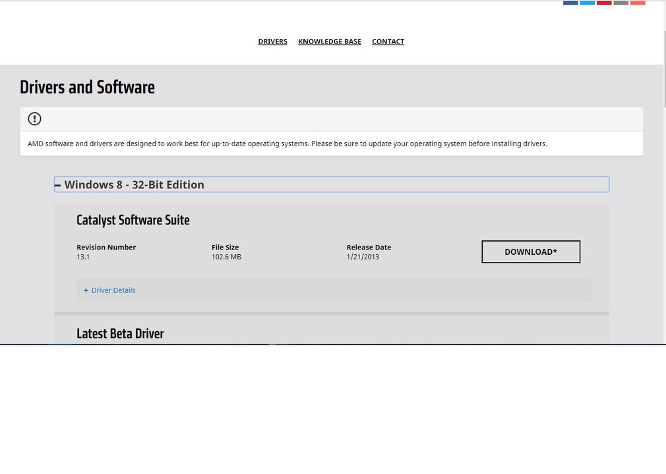The width and height of the screenshot is (666, 474).
Task: Click the minus icon beside Windows 8
Action: click(58, 185)
